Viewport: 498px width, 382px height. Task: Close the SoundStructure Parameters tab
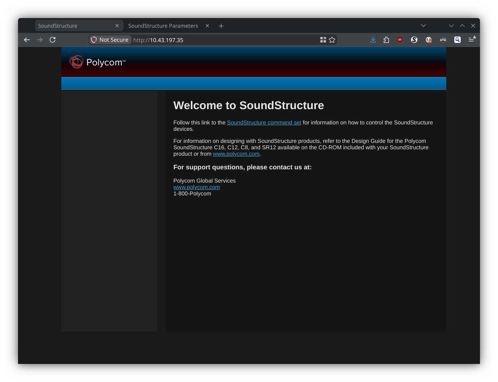[207, 26]
